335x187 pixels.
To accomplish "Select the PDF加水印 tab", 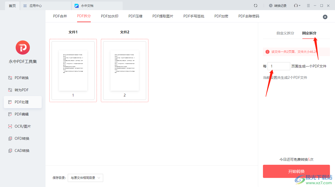I will (x=110, y=16).
